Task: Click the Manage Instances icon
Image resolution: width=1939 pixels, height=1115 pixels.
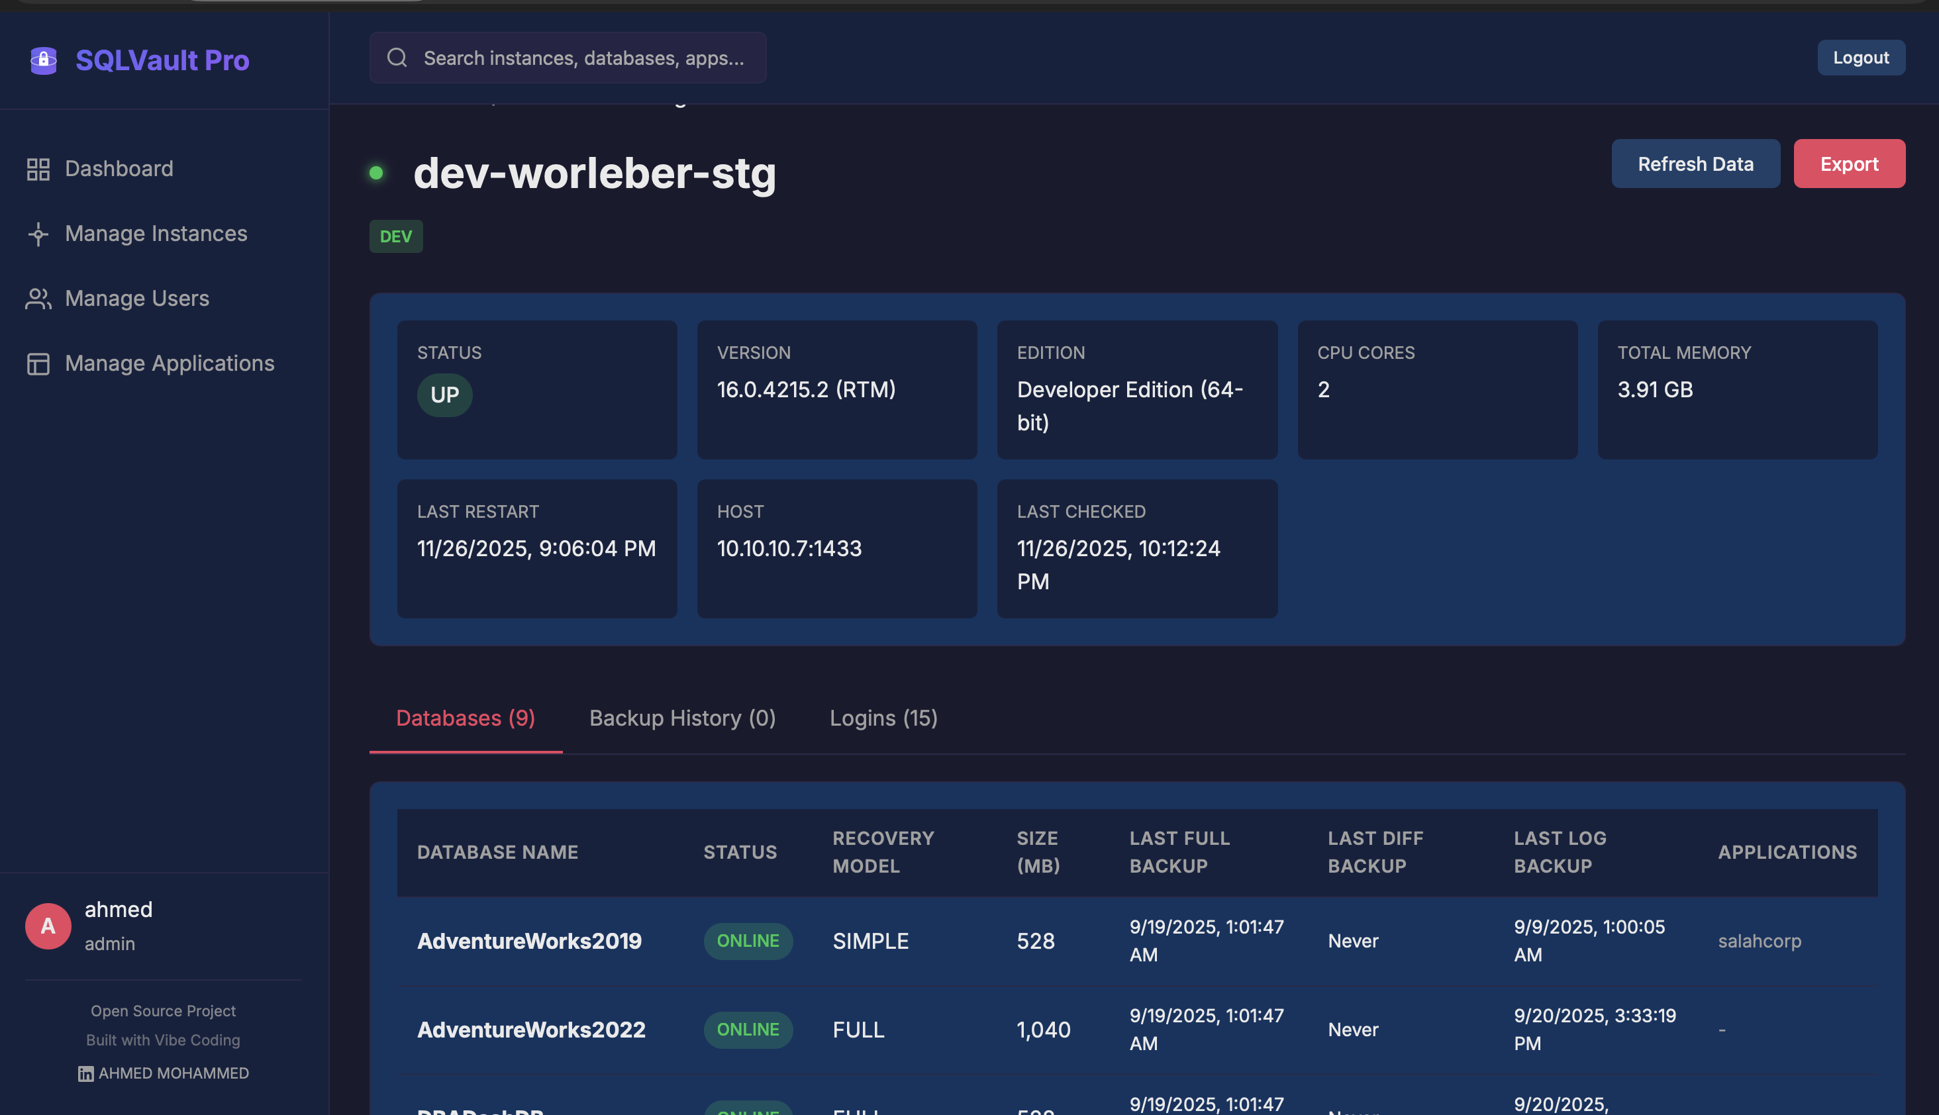Action: 38,234
